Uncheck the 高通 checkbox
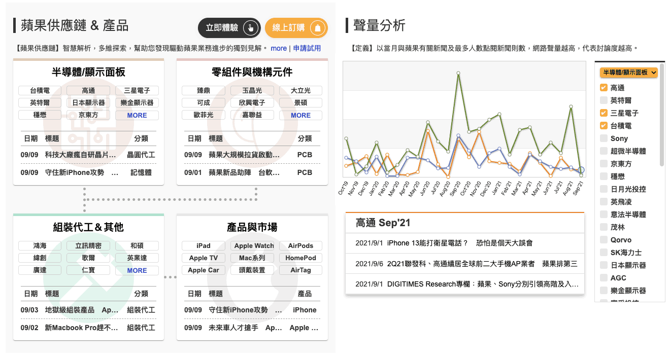This screenshot has height=355, width=670. click(604, 88)
